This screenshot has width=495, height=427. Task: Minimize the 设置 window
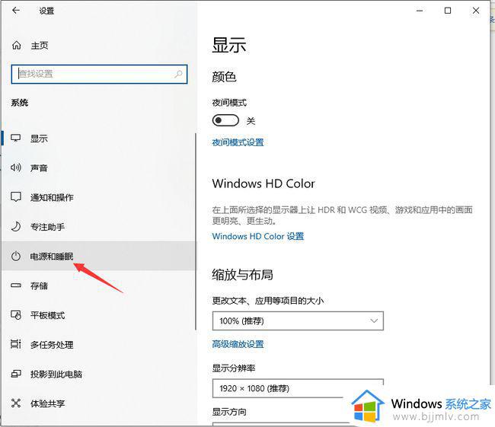point(420,11)
